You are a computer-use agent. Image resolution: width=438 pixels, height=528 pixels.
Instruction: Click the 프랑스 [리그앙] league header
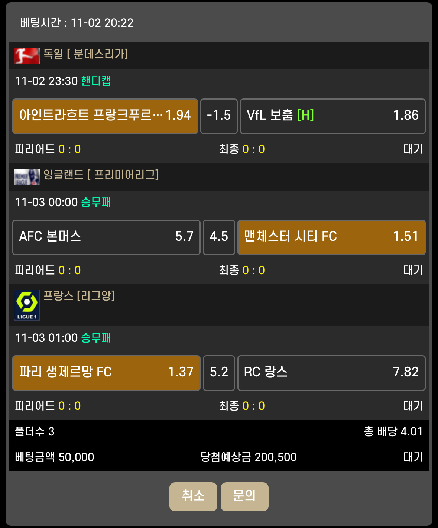coord(79,296)
